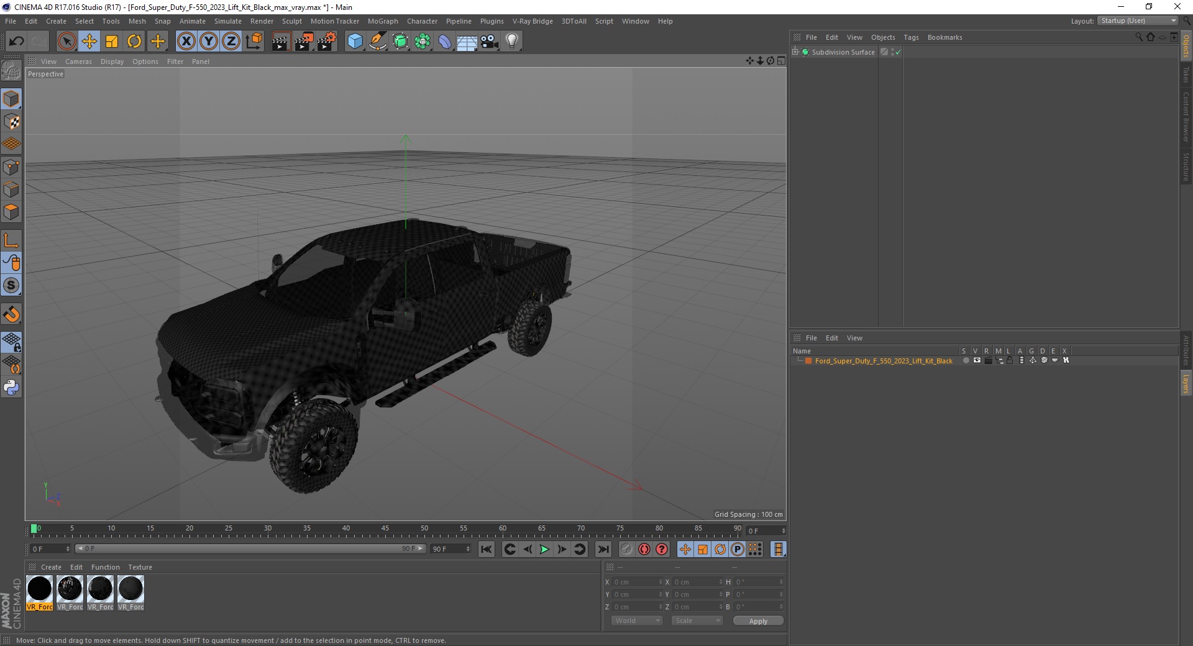The width and height of the screenshot is (1193, 646).
Task: Open Layout Startup dropdown
Action: [1138, 20]
